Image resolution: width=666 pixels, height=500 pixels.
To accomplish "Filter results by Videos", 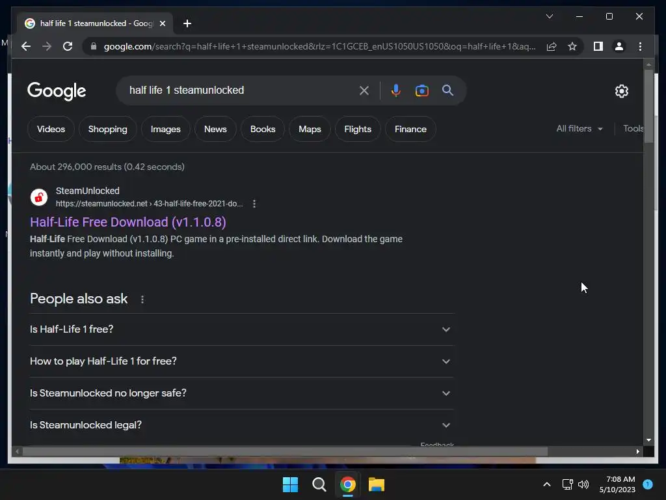I will coord(51,129).
